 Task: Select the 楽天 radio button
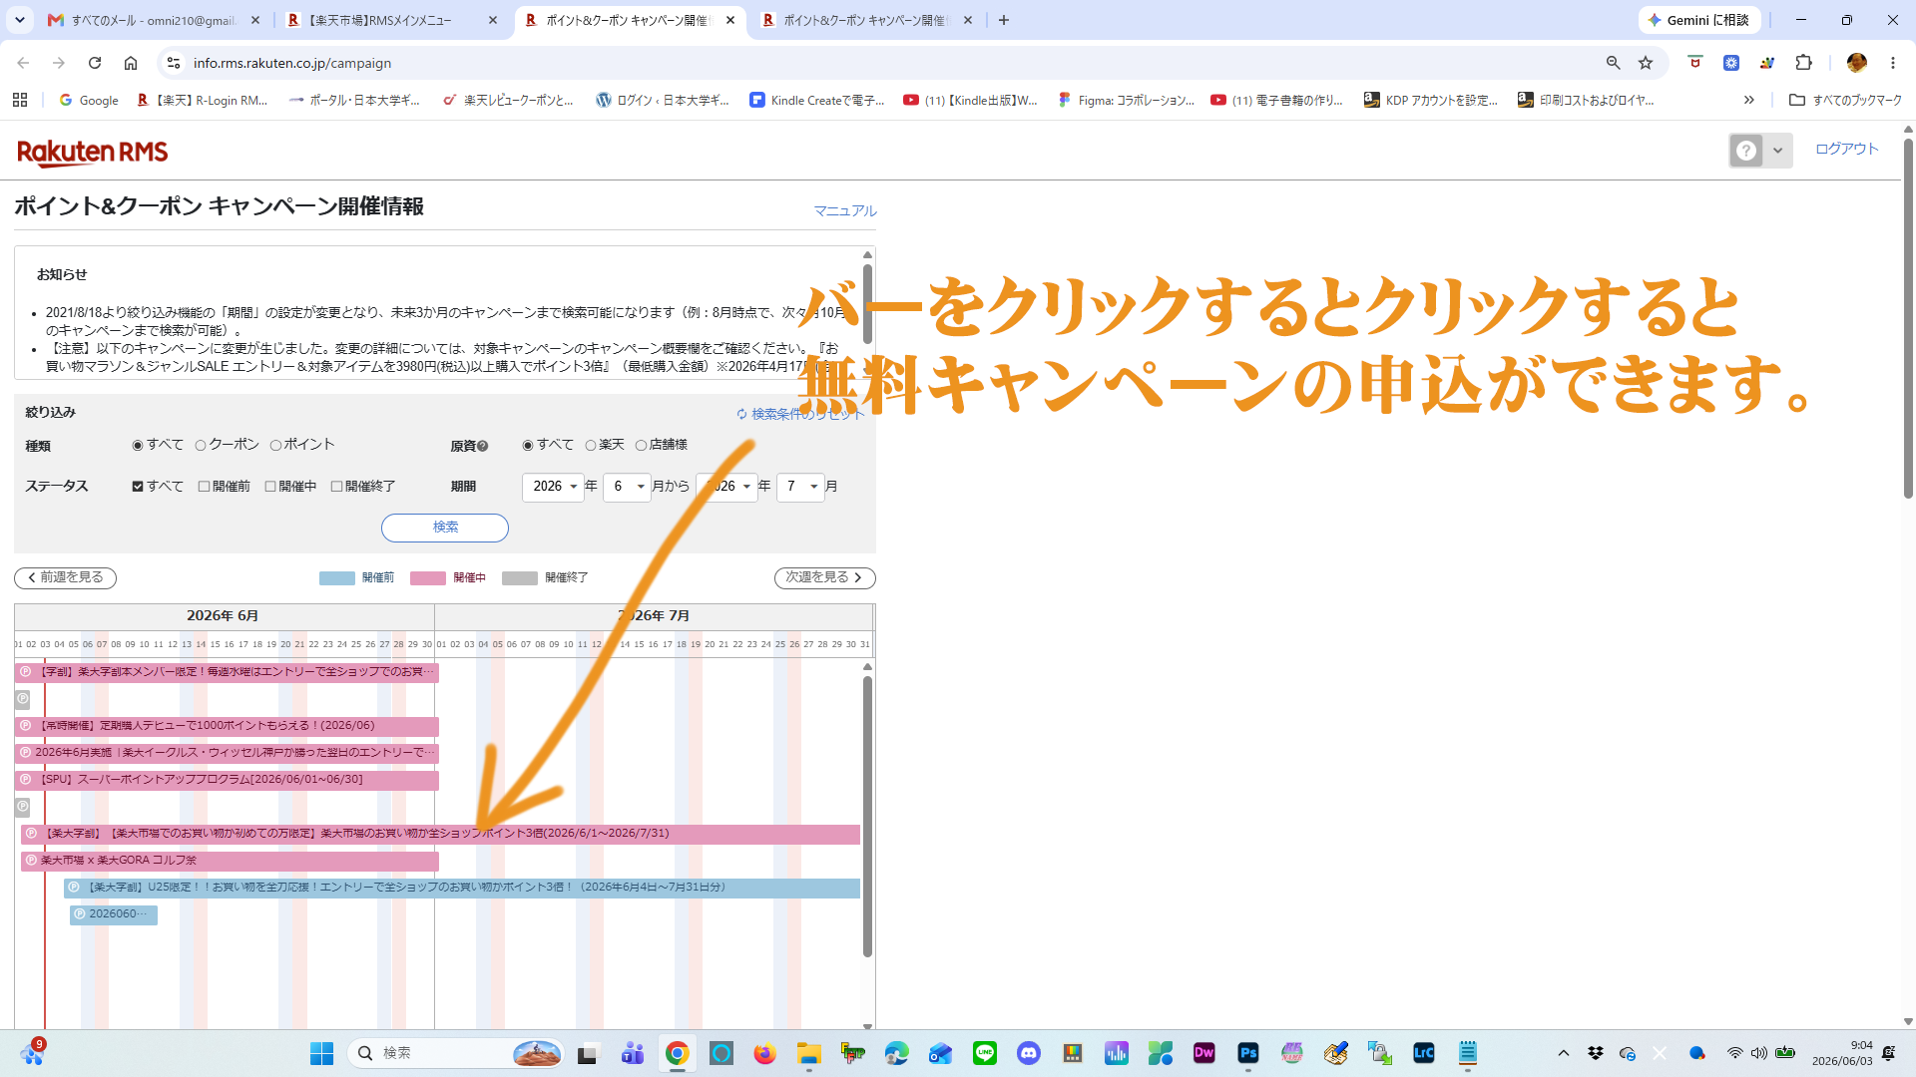click(x=591, y=446)
